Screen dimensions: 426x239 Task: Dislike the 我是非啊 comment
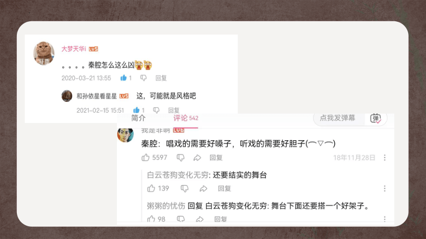(181, 158)
